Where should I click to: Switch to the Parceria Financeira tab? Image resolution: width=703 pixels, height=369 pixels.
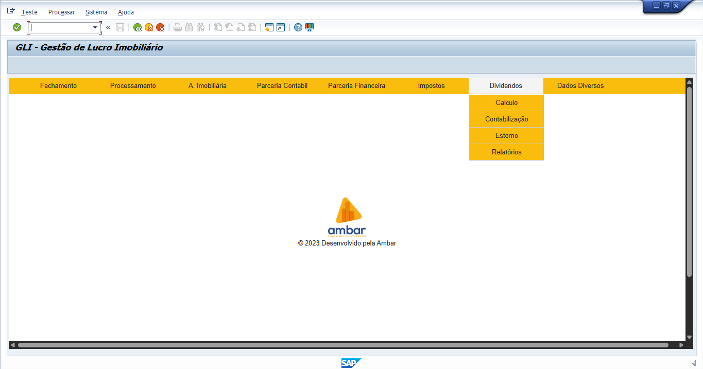356,86
